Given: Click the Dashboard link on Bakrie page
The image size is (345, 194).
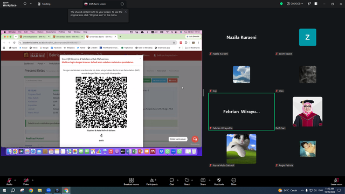Looking at the screenshot, I should coord(29,64).
